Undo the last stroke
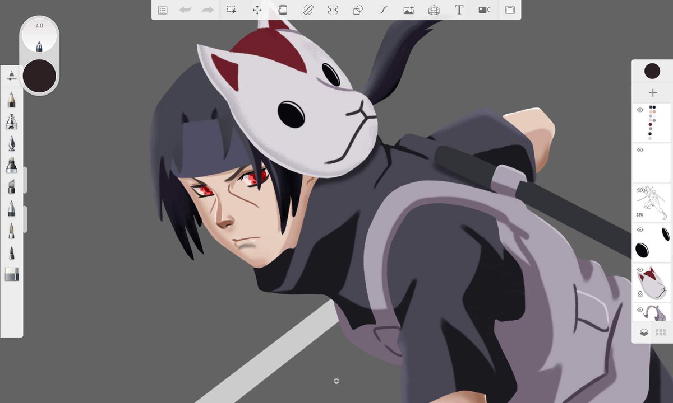673x403 pixels. [x=185, y=10]
